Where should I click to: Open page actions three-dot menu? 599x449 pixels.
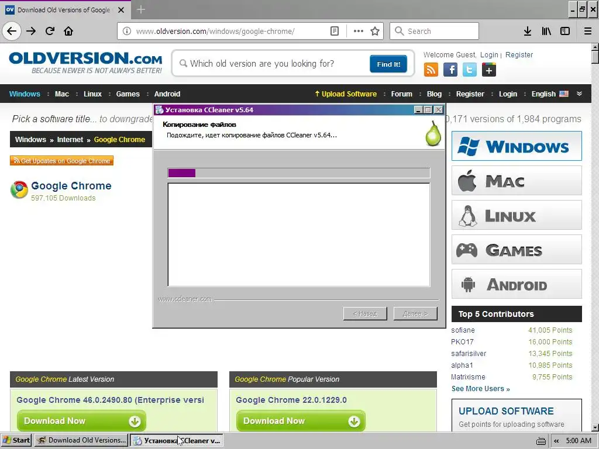(359, 31)
